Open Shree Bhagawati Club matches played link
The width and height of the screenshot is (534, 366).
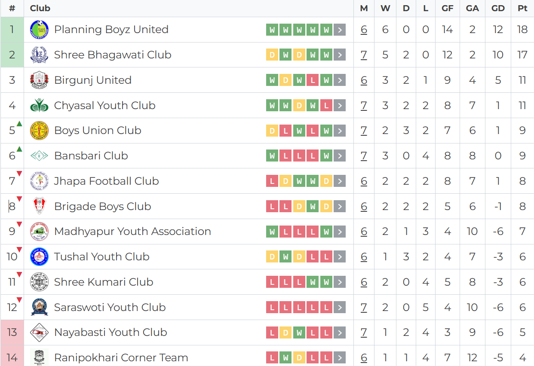pos(364,55)
